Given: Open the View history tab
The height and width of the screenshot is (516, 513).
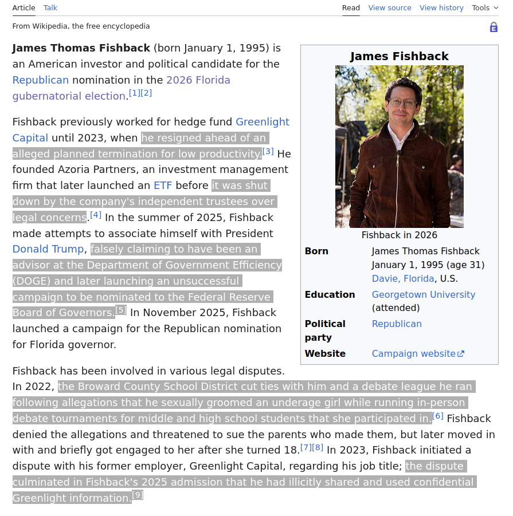Looking at the screenshot, I should point(441,7).
